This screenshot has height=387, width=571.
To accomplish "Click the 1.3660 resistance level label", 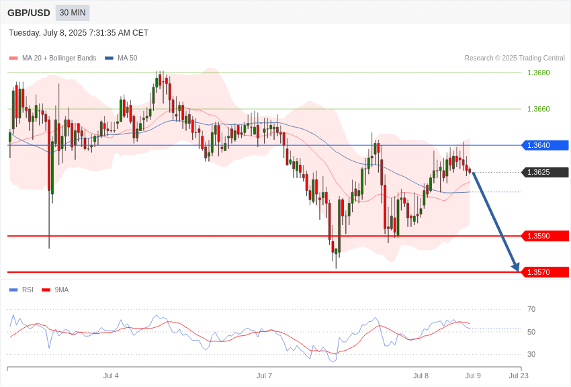I will pos(539,109).
